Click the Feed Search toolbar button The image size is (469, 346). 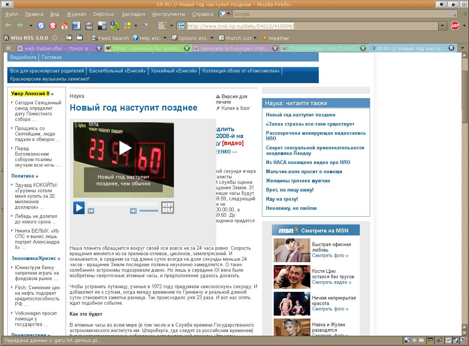(x=110, y=38)
